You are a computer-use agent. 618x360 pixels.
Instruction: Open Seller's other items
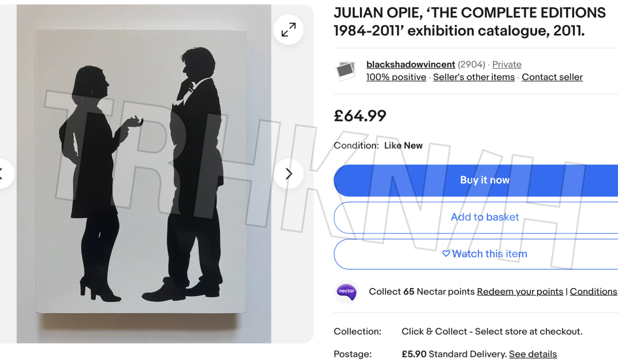474,77
